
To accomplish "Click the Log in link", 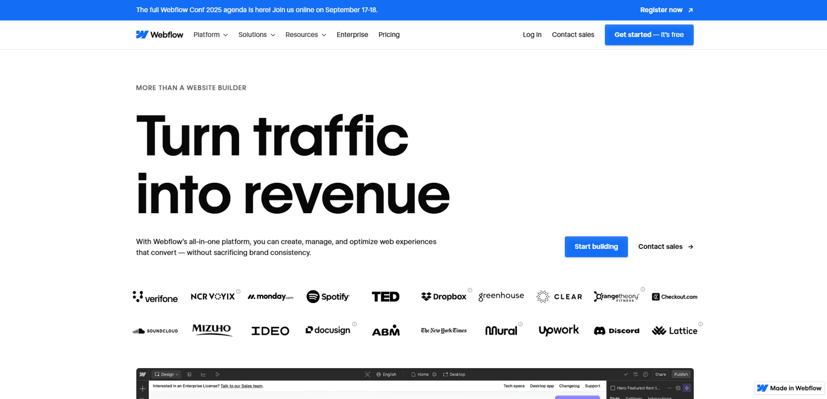I will click(x=532, y=35).
